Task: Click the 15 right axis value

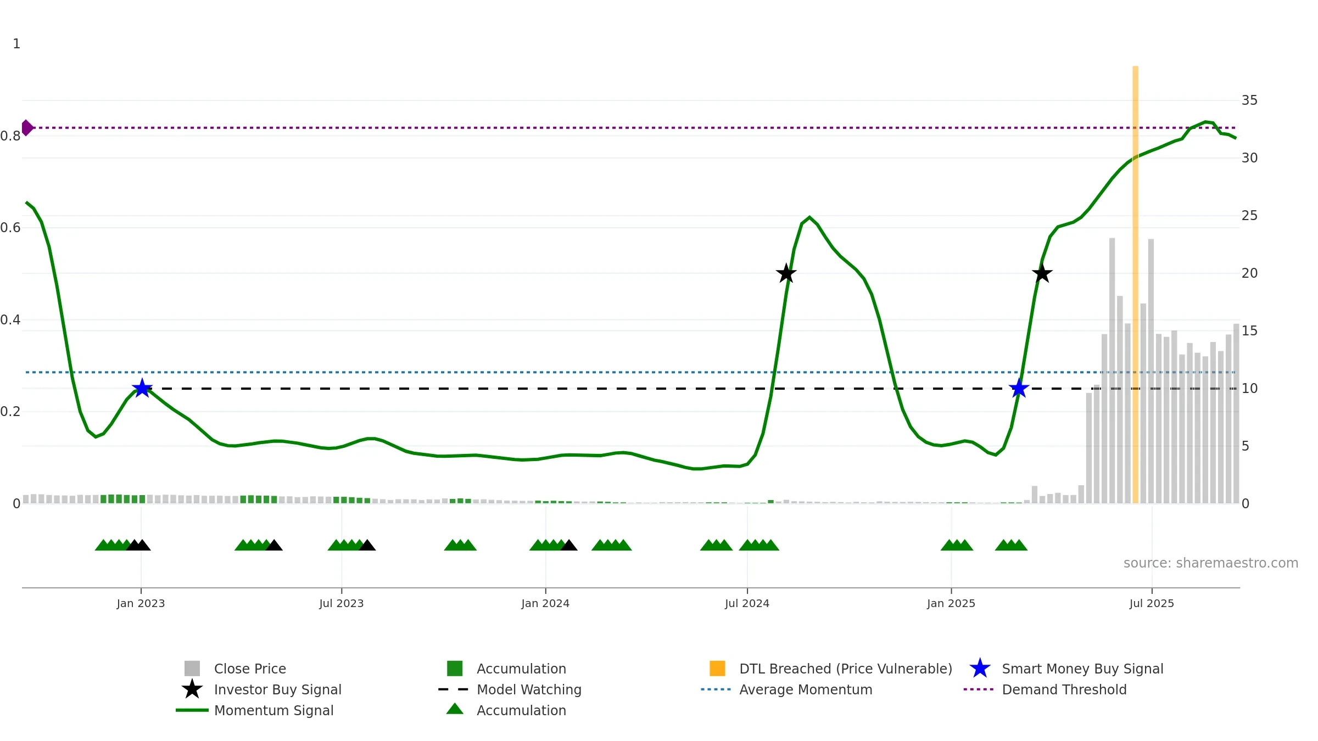Action: (x=1249, y=331)
